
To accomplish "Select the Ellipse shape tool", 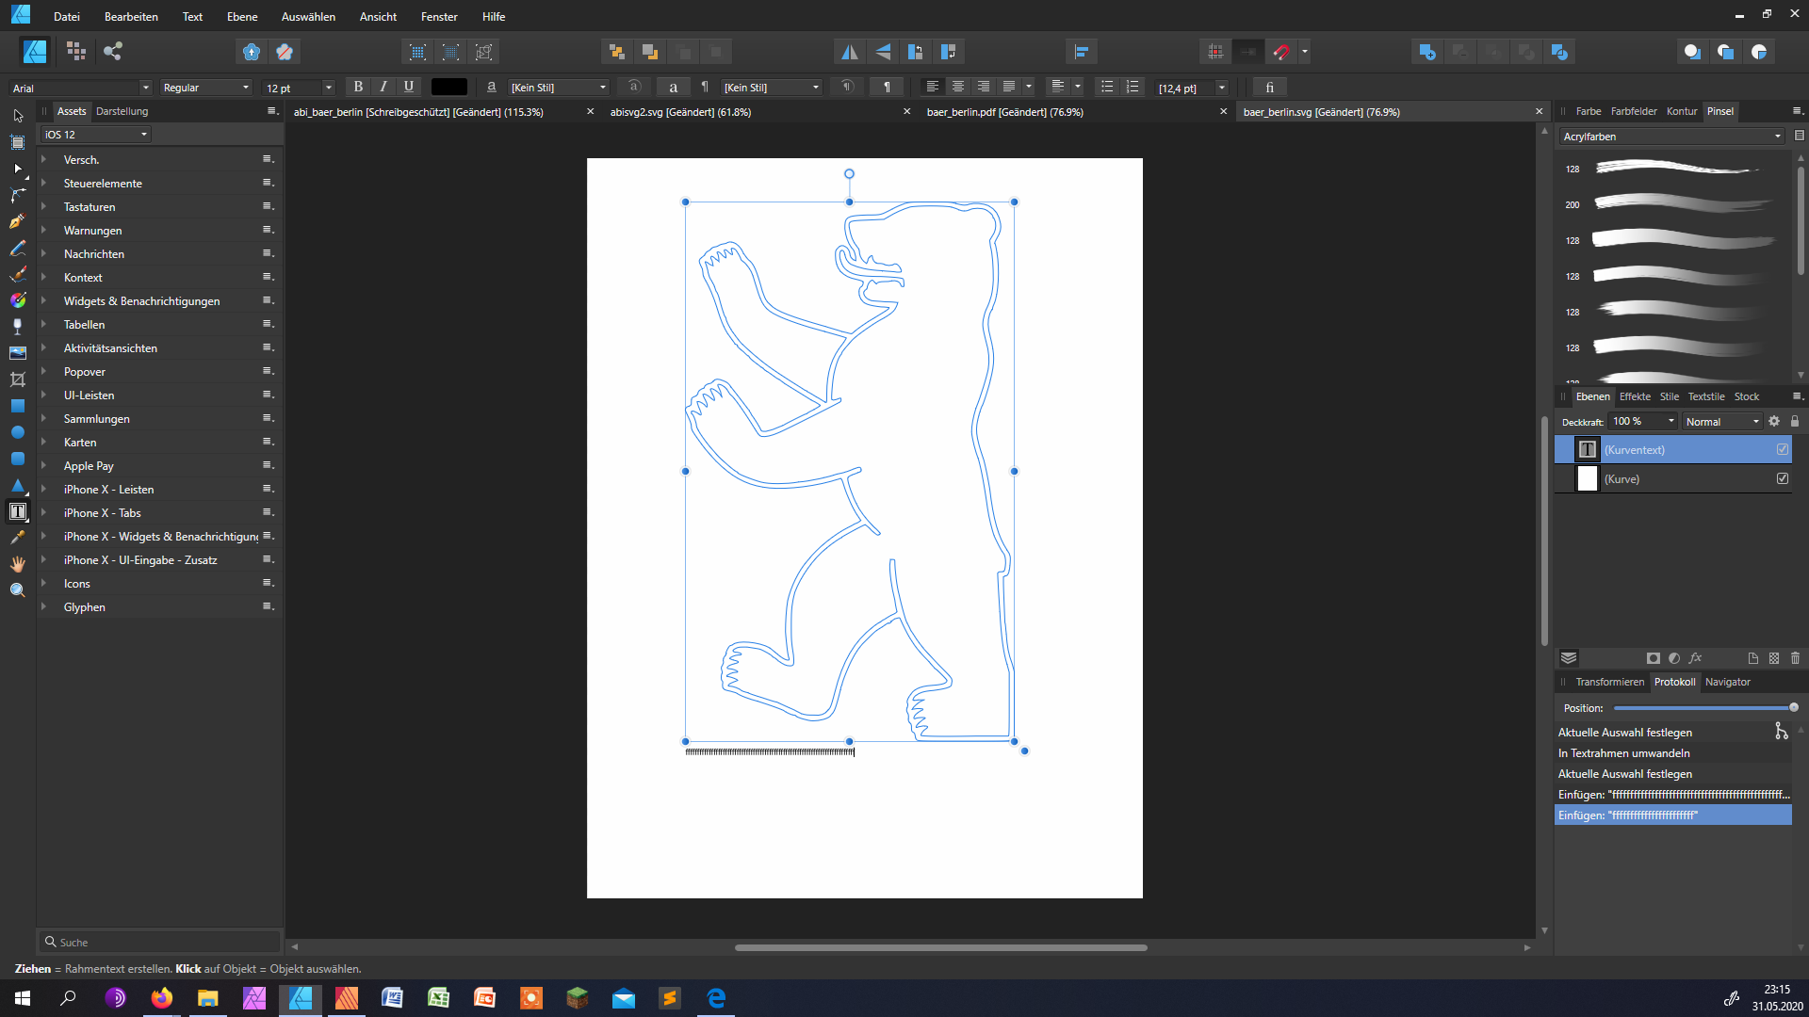I will 18,432.
